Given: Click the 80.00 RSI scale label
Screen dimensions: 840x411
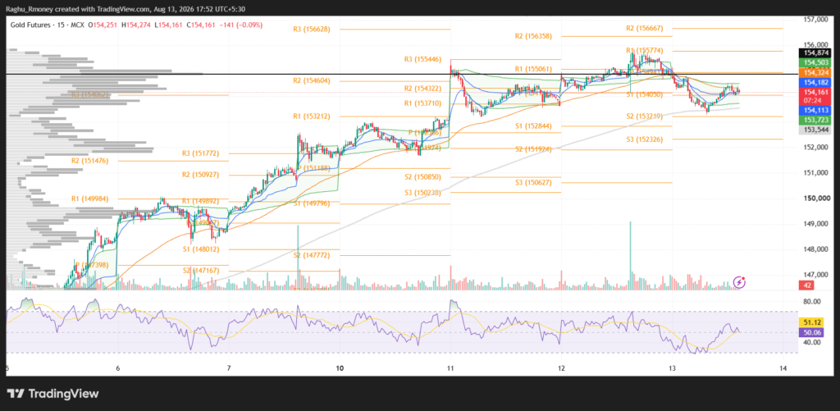Looking at the screenshot, I should 811,300.
